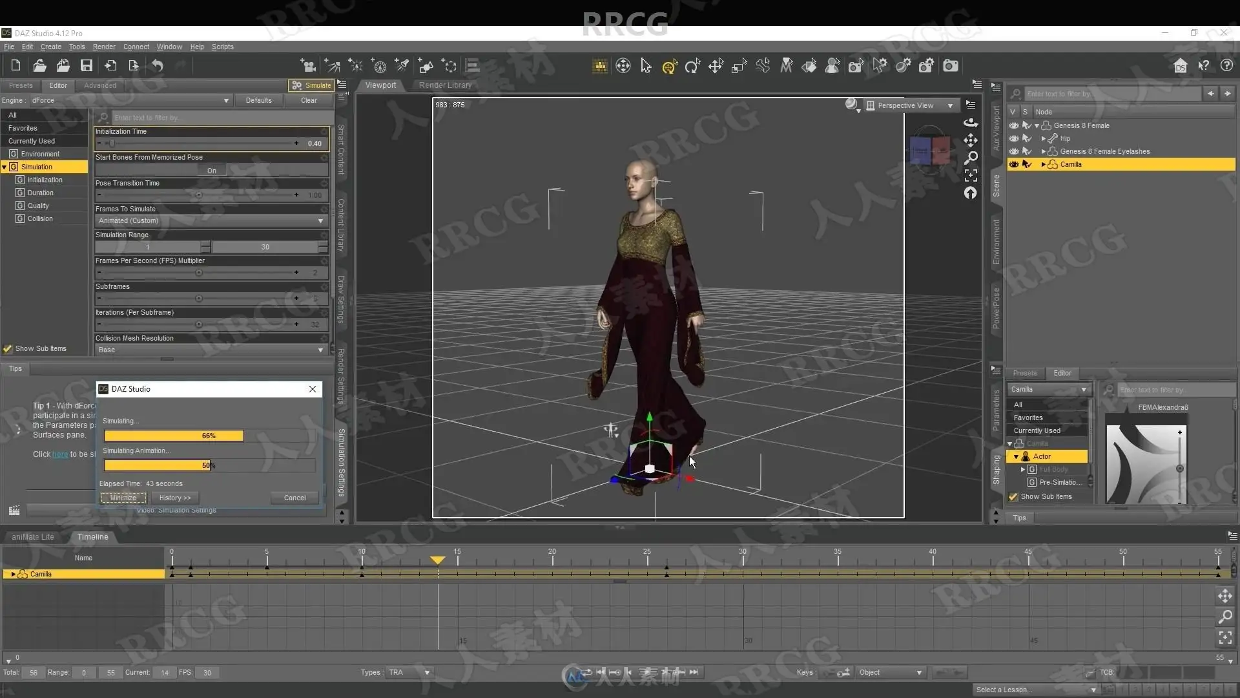Click the Save file toolbar icon

tap(86, 65)
